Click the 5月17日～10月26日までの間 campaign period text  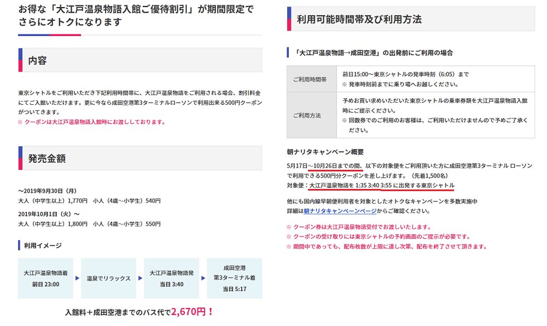click(324, 166)
